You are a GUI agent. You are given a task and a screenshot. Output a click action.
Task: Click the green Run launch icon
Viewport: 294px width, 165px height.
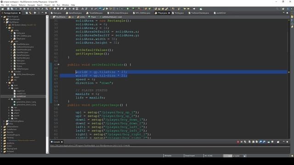pyautogui.click(x=128, y=9)
